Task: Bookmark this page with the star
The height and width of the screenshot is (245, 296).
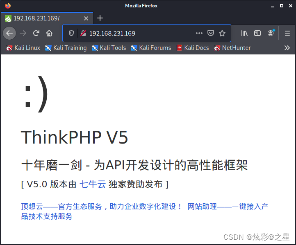Action: coord(222,33)
